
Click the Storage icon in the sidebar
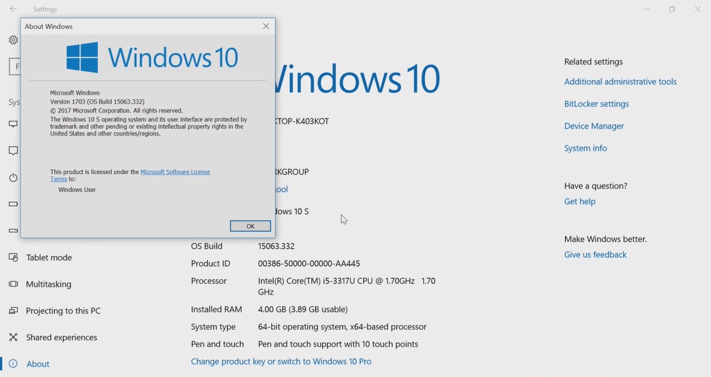tap(13, 230)
